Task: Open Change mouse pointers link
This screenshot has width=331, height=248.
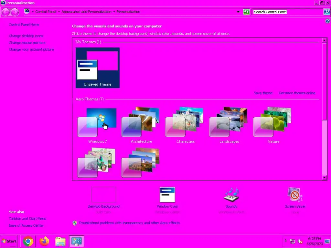Action: point(27,43)
